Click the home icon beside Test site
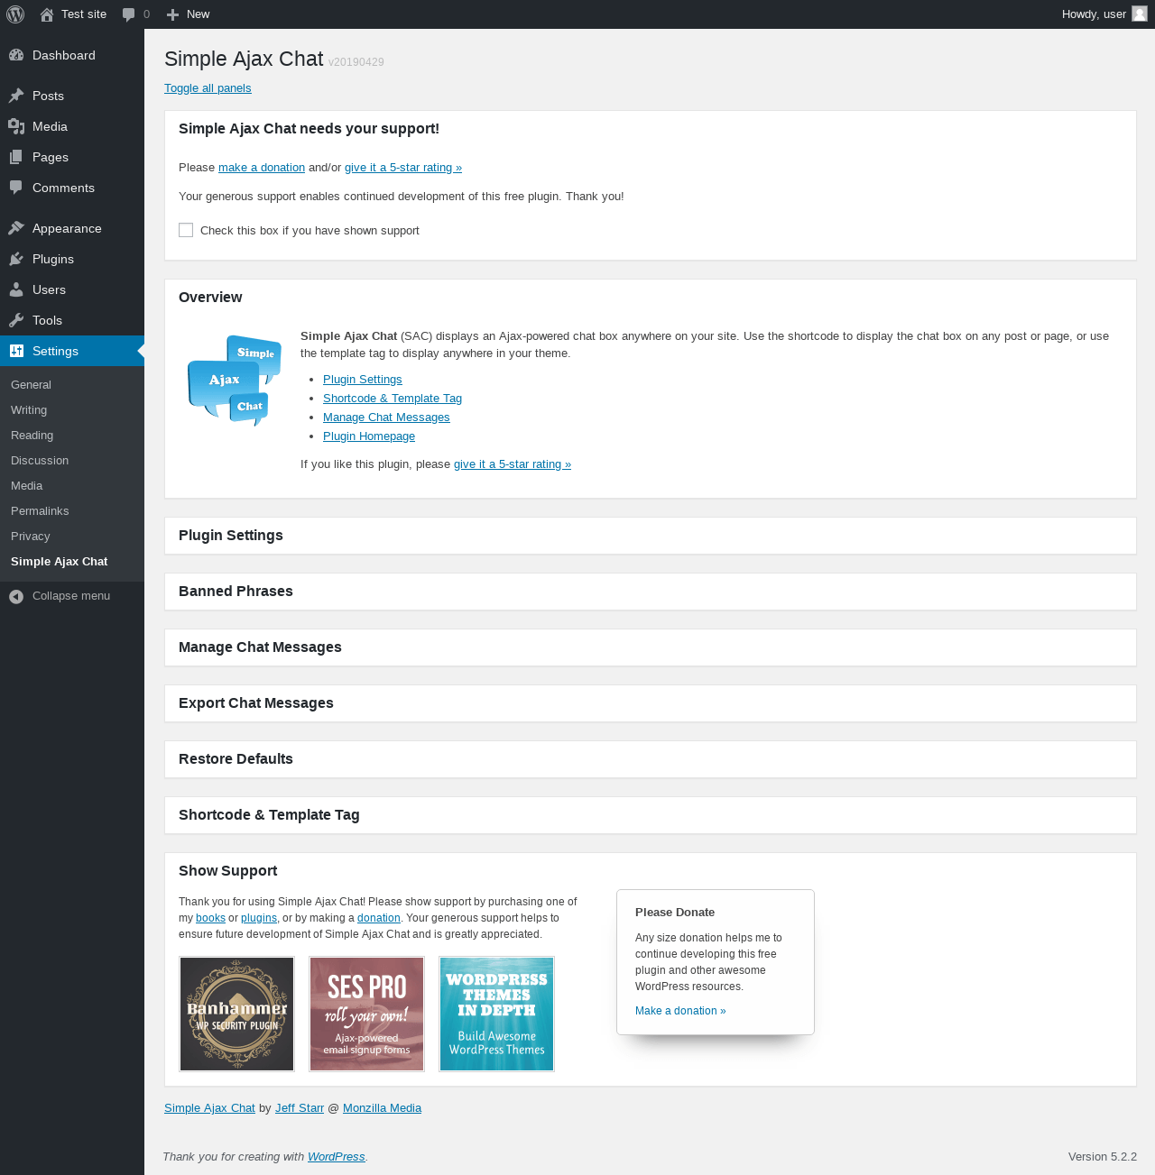The height and width of the screenshot is (1175, 1155). pyautogui.click(x=47, y=14)
